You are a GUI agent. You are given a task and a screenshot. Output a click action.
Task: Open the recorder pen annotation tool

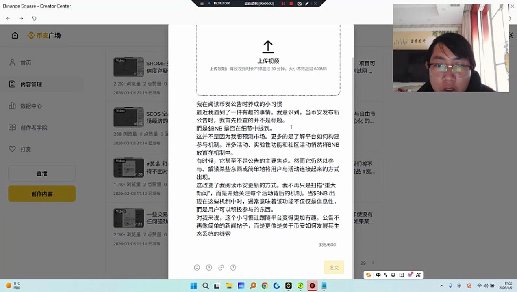tap(307, 3)
